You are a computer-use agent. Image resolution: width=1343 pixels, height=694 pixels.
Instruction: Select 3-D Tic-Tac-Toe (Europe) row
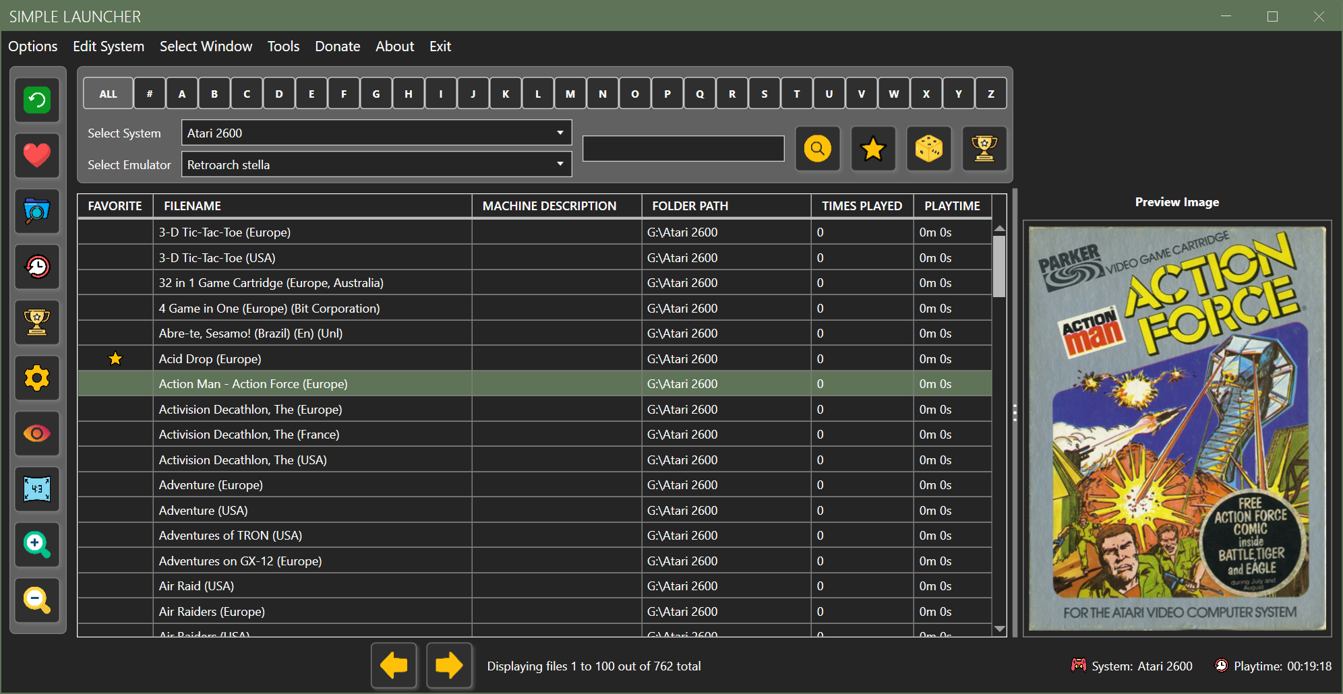click(535, 232)
